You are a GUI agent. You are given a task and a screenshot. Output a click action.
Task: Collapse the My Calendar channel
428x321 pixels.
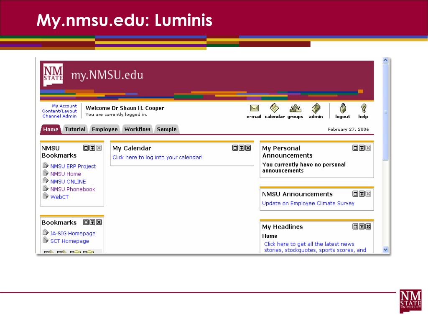pyautogui.click(x=242, y=148)
